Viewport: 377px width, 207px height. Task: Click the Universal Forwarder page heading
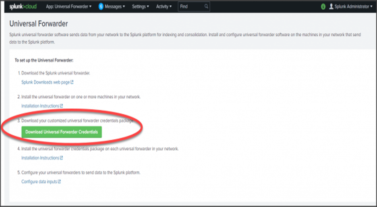point(39,24)
